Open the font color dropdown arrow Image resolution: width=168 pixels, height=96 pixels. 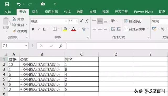[x=78, y=29]
